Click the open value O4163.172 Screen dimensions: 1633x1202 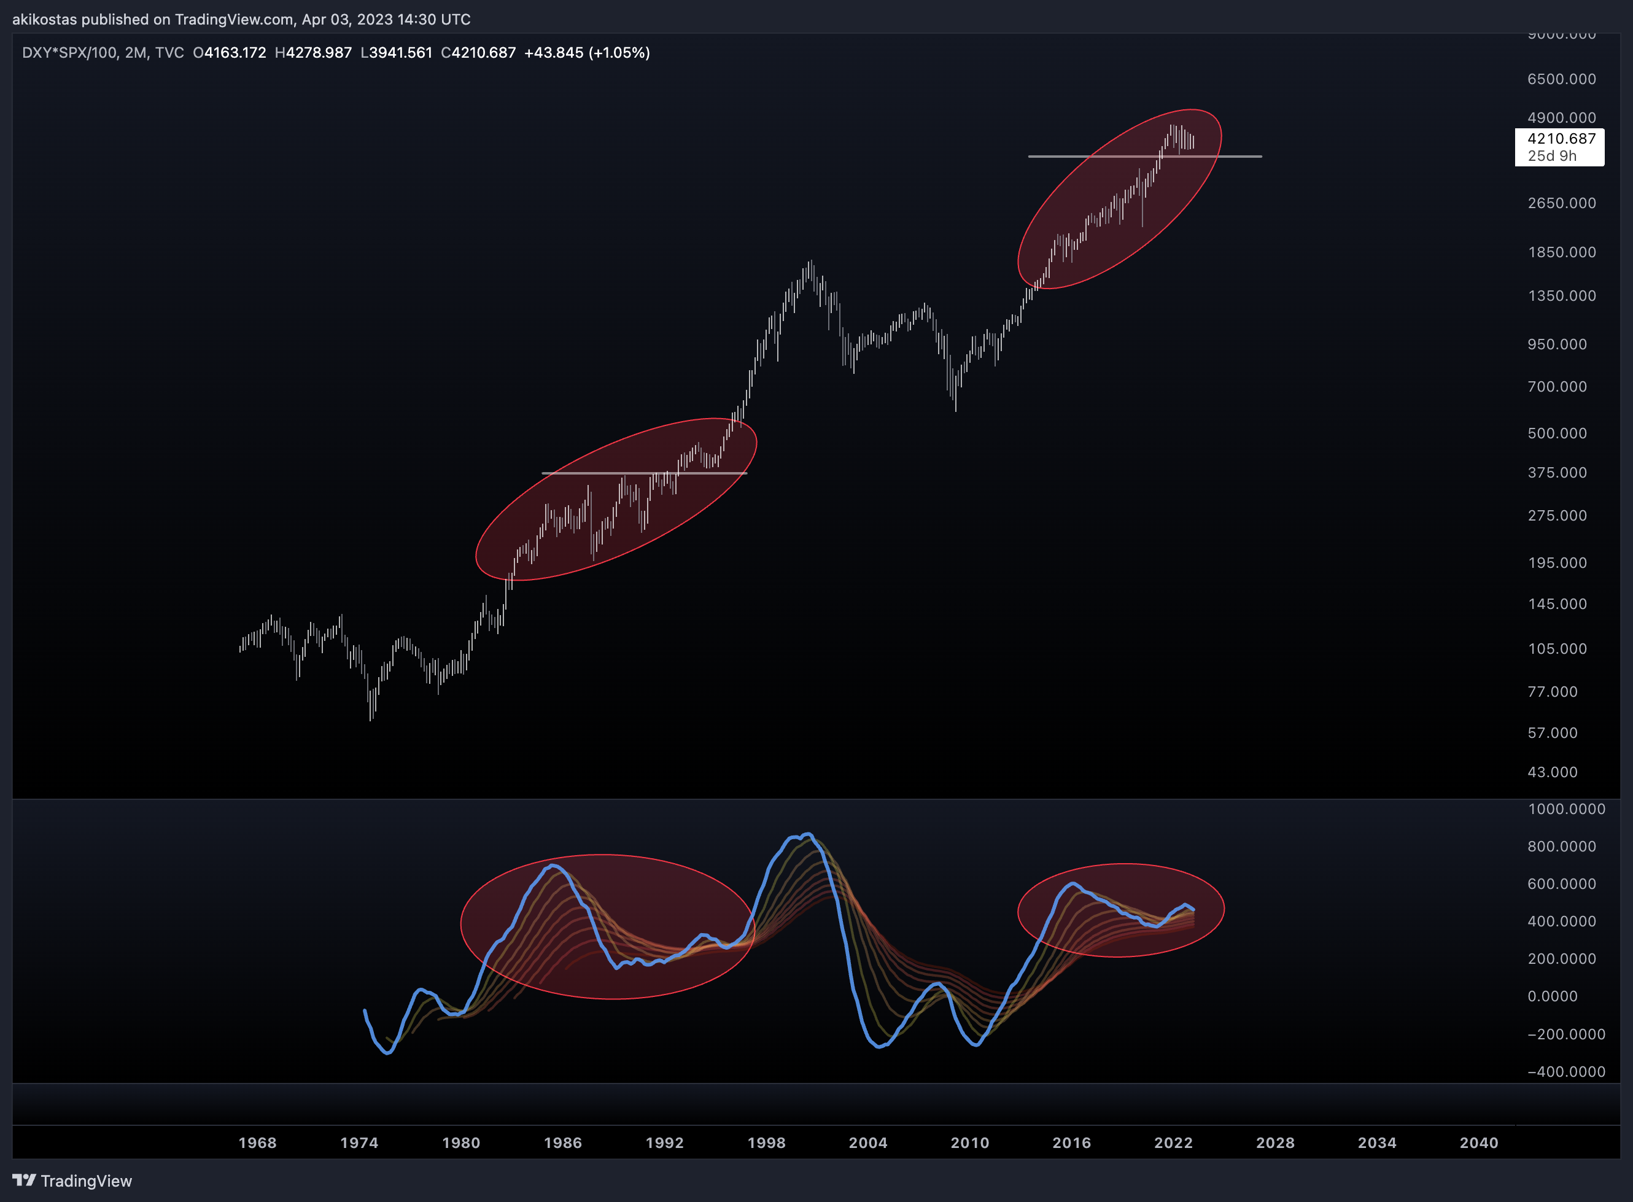229,52
